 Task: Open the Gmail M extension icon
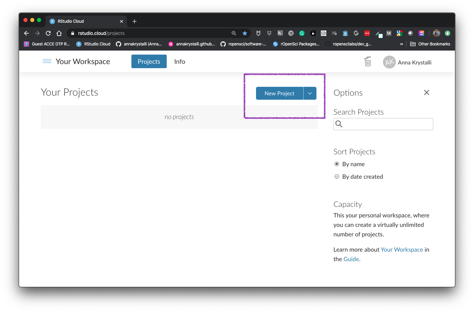[389, 33]
